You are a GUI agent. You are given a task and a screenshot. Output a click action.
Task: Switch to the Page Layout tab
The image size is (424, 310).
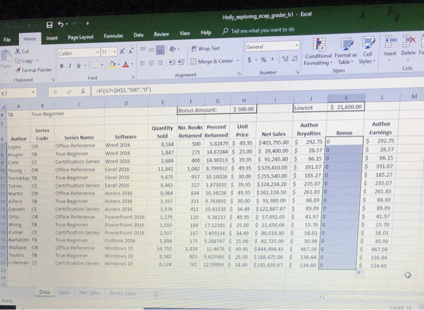click(81, 37)
